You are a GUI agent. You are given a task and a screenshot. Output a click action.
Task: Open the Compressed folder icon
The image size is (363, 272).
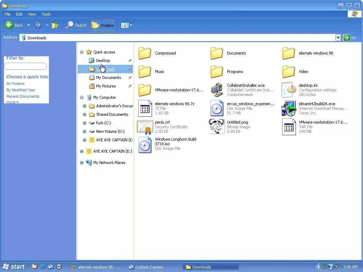click(145, 53)
